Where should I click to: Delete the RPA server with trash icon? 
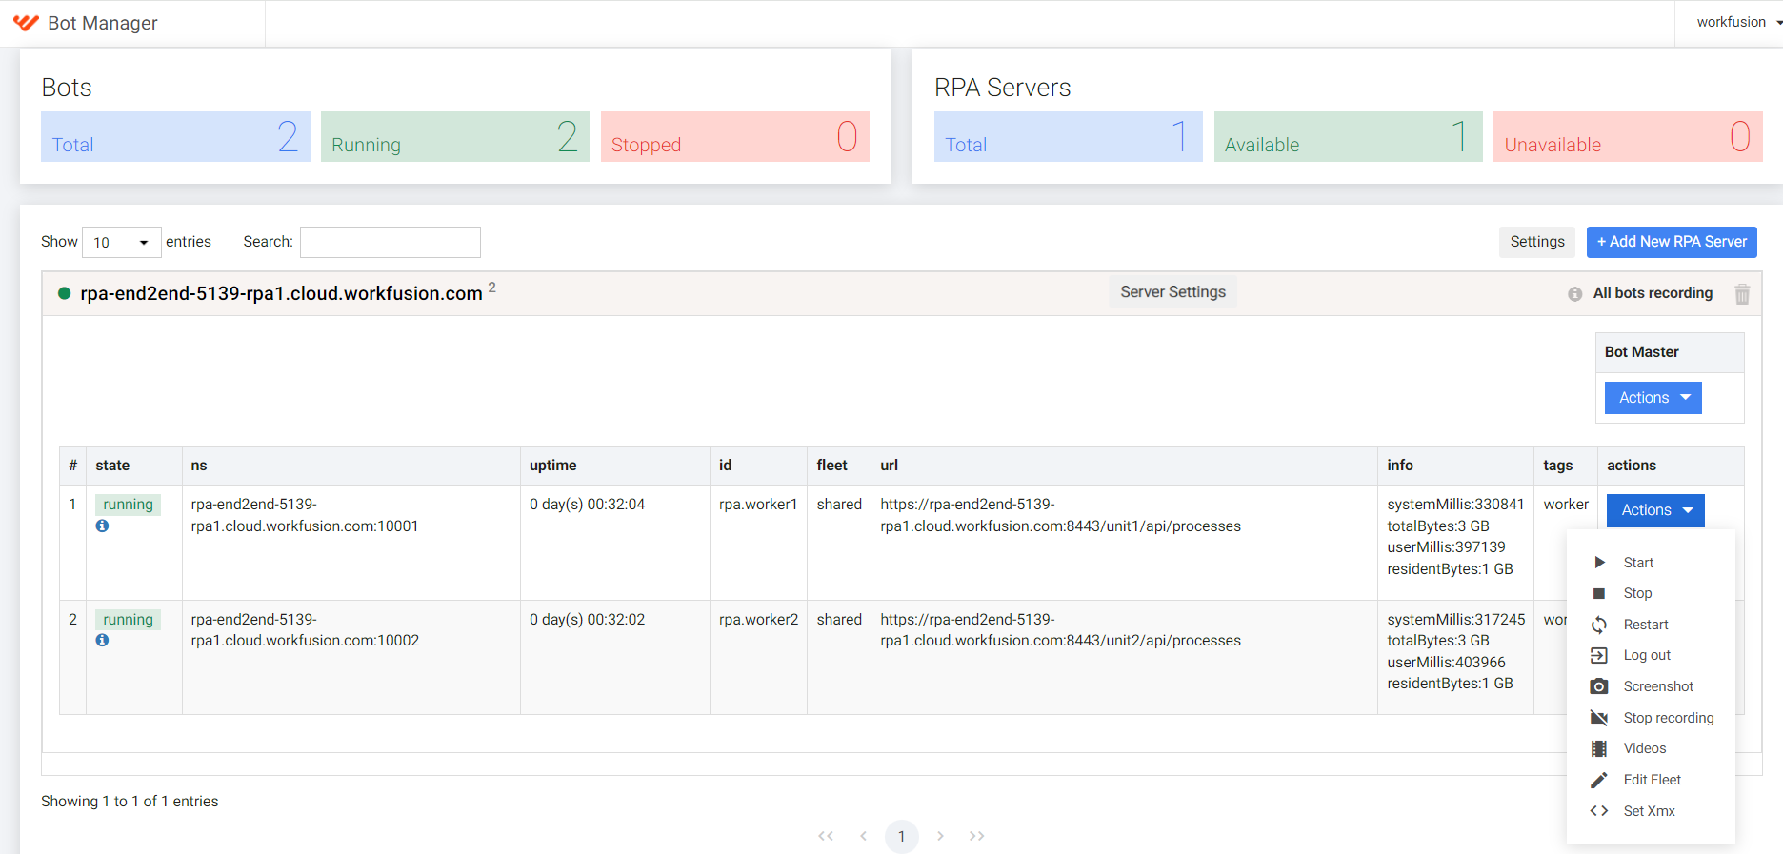click(1742, 294)
